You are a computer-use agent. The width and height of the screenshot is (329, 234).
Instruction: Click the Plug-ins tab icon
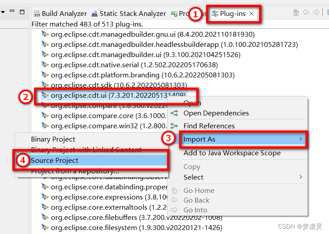click(x=215, y=14)
